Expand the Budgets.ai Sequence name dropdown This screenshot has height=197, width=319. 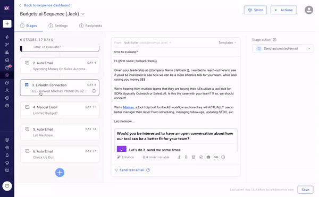click(x=83, y=14)
